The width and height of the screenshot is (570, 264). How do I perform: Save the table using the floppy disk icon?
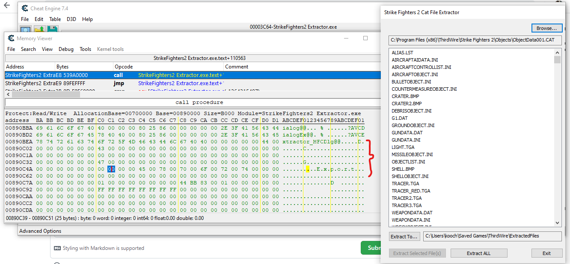pyautogui.click(x=53, y=30)
